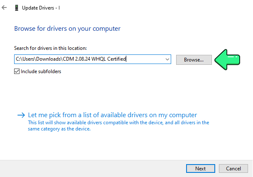Expand the driver location dropdown chevron
Viewport: 253px width, 177px height.
(x=167, y=59)
